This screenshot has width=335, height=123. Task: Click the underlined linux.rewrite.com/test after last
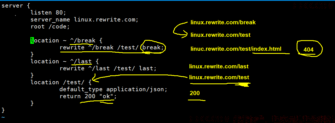point(219,77)
